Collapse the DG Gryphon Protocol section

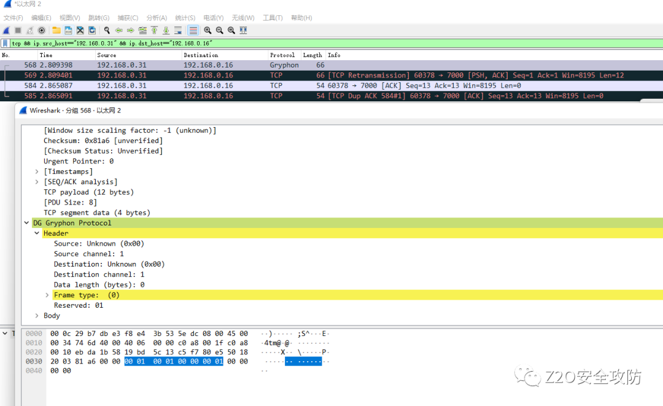click(x=26, y=223)
